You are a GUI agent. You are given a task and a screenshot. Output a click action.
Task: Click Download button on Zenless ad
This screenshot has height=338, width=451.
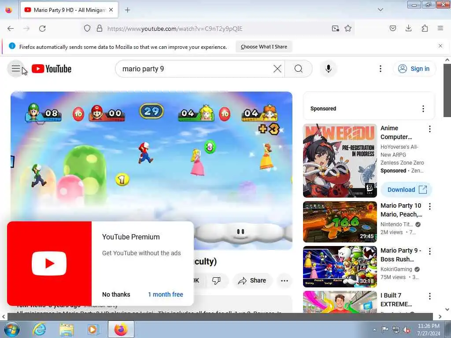[x=407, y=190]
